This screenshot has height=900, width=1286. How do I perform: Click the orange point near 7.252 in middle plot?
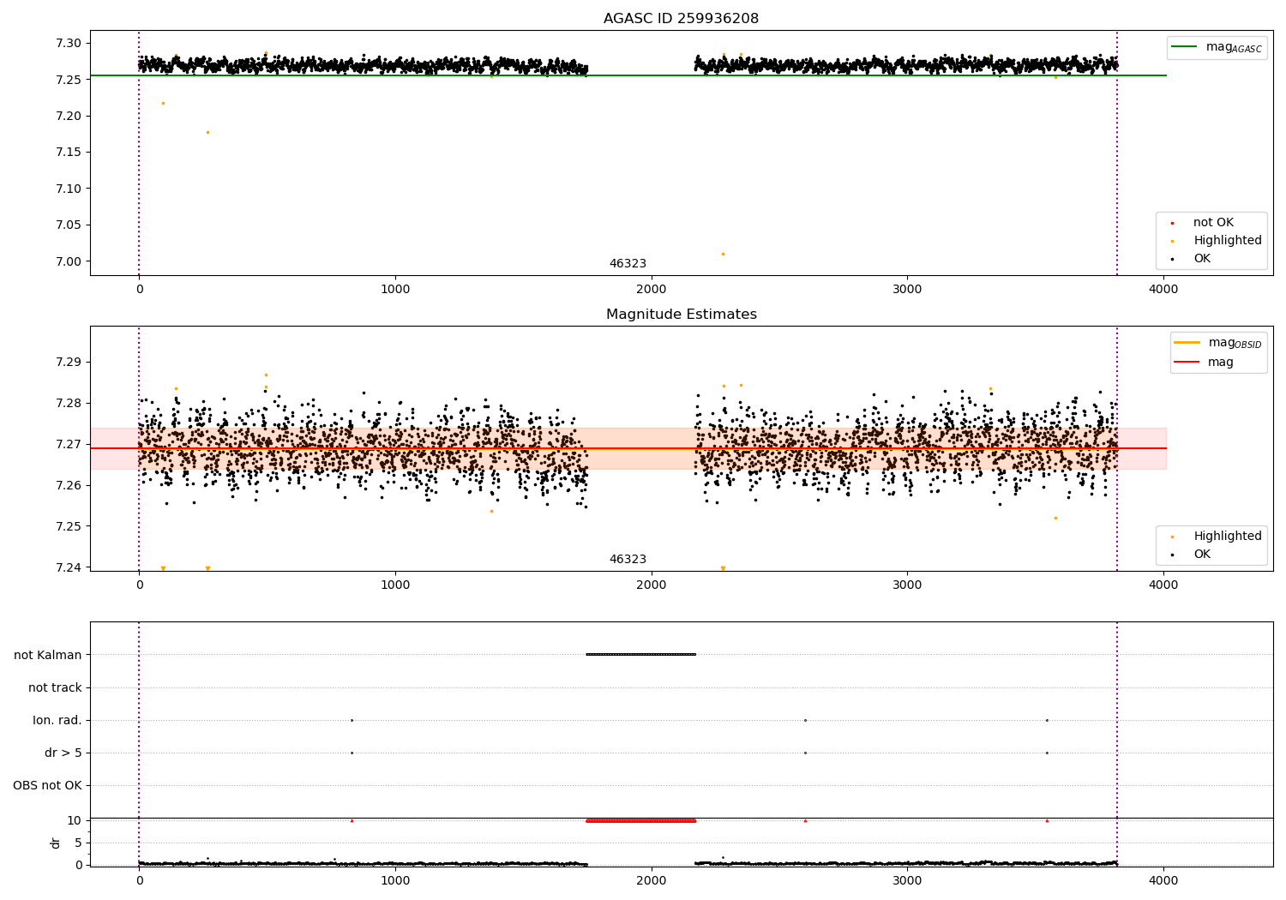pos(1055,518)
